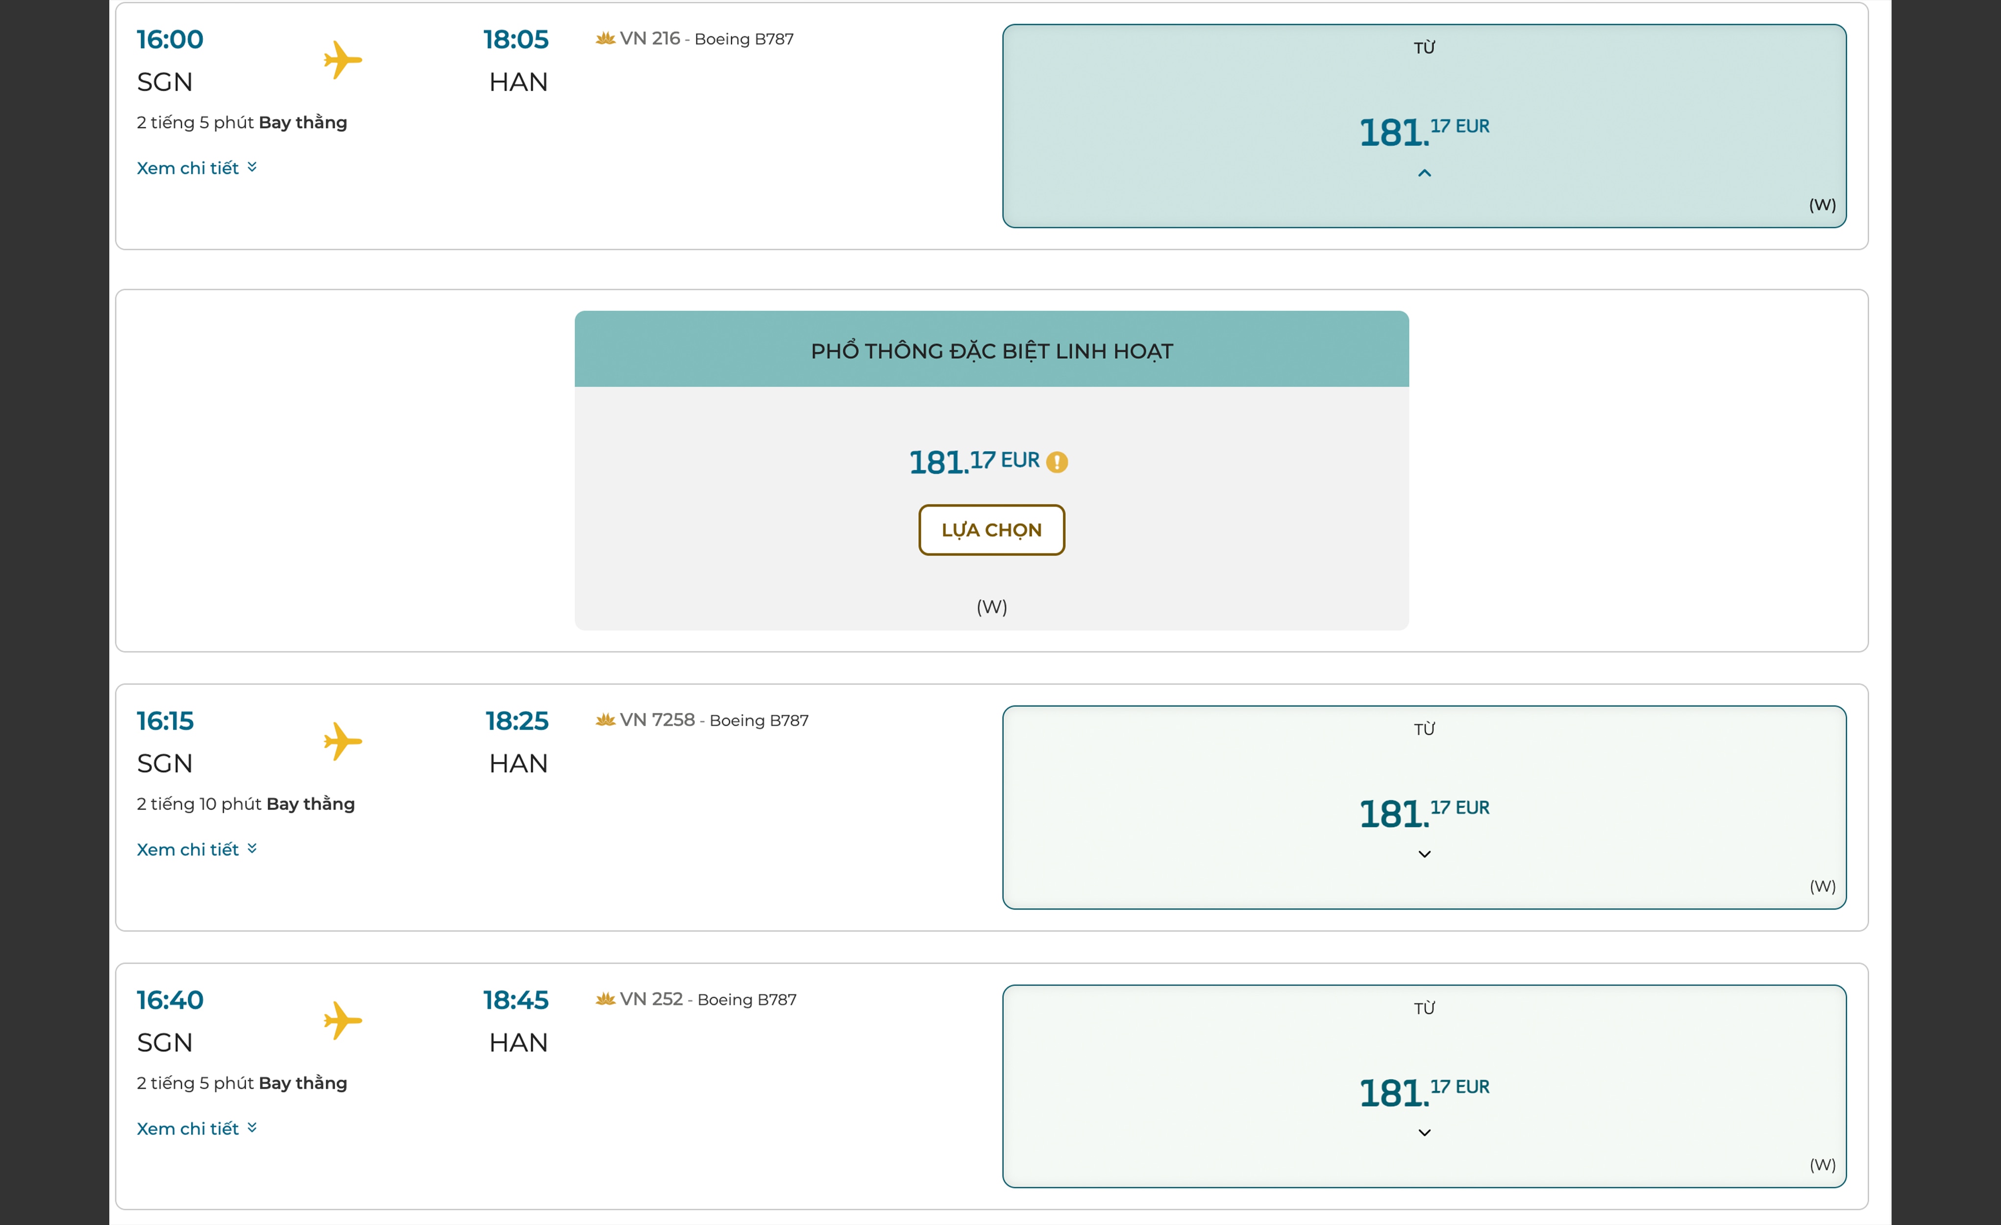The height and width of the screenshot is (1225, 2001).
Task: Click the lotus airline logo beside VN 7258
Action: pos(605,719)
